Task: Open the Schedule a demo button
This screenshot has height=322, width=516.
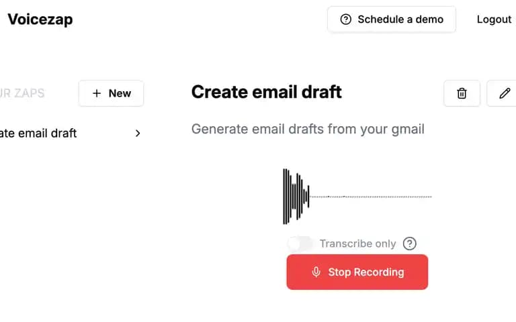Action: [x=391, y=19]
